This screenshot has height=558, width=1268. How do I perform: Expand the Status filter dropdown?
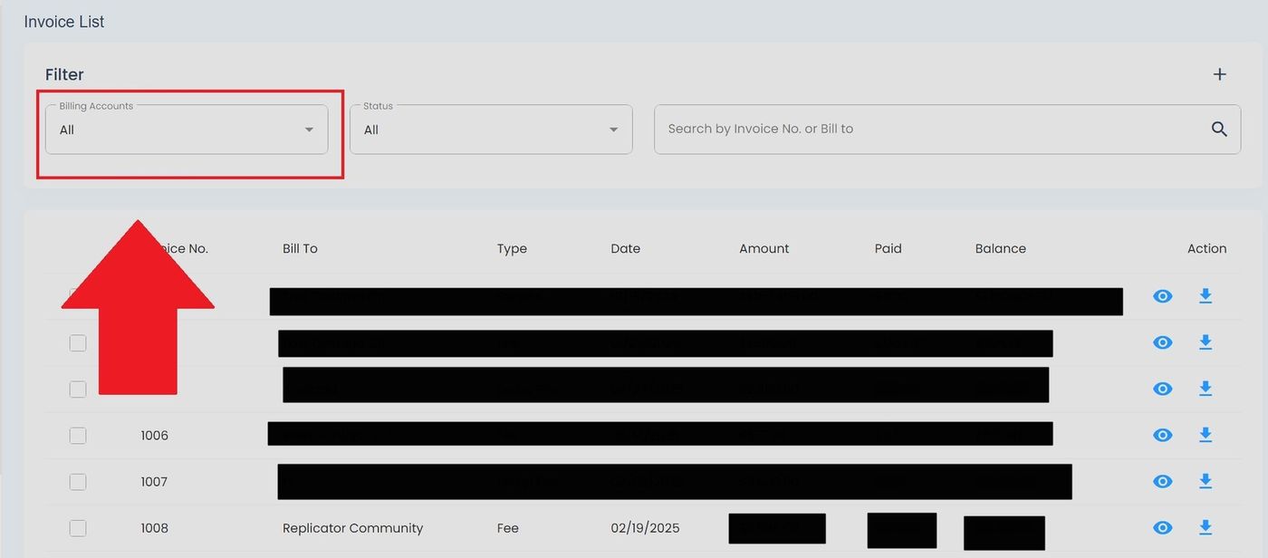pyautogui.click(x=491, y=130)
